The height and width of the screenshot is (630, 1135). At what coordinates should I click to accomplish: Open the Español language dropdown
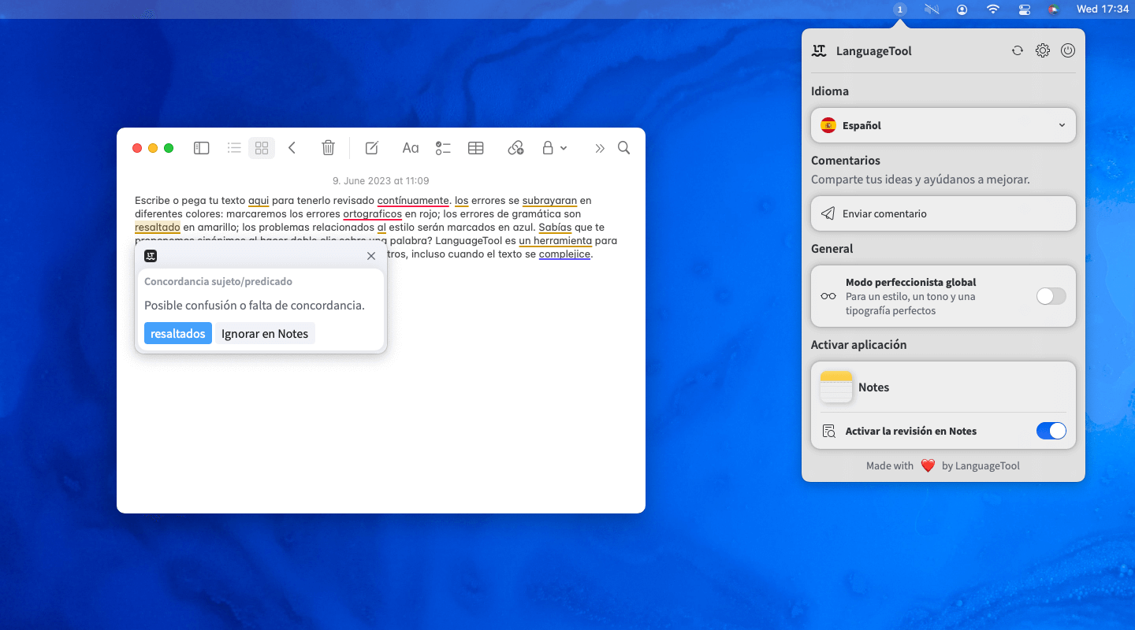tap(943, 125)
